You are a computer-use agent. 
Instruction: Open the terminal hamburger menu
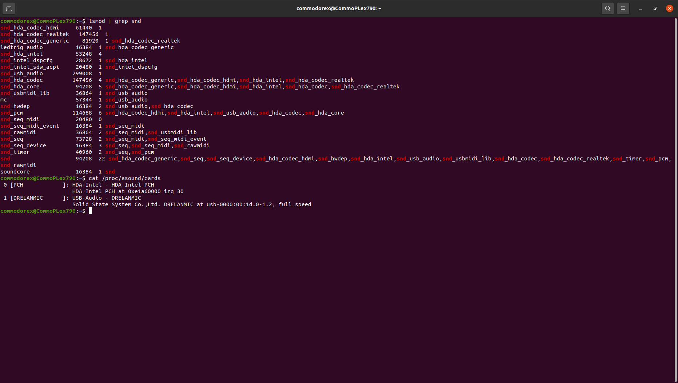(x=623, y=8)
